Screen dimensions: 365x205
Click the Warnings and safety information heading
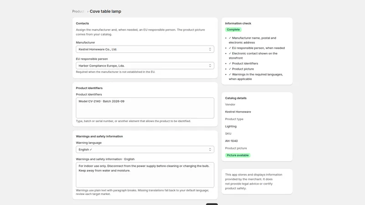coord(99,136)
